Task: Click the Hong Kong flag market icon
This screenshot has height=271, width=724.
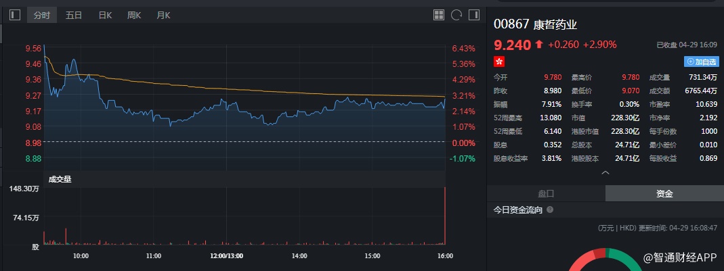Action: (x=499, y=61)
